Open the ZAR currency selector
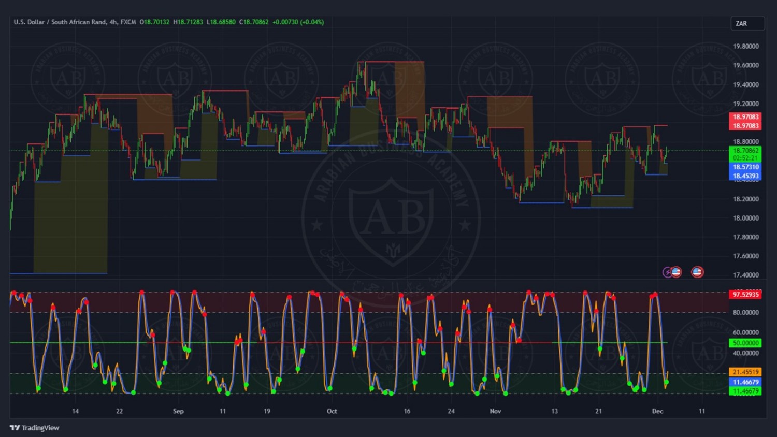This screenshot has width=777, height=437. coord(747,23)
